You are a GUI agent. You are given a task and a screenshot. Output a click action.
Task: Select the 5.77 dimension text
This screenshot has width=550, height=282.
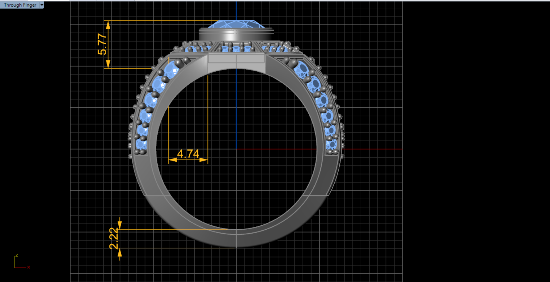click(x=102, y=44)
